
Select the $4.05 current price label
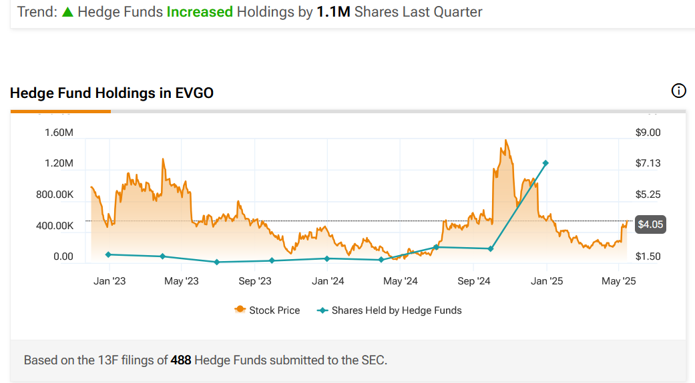coord(650,224)
